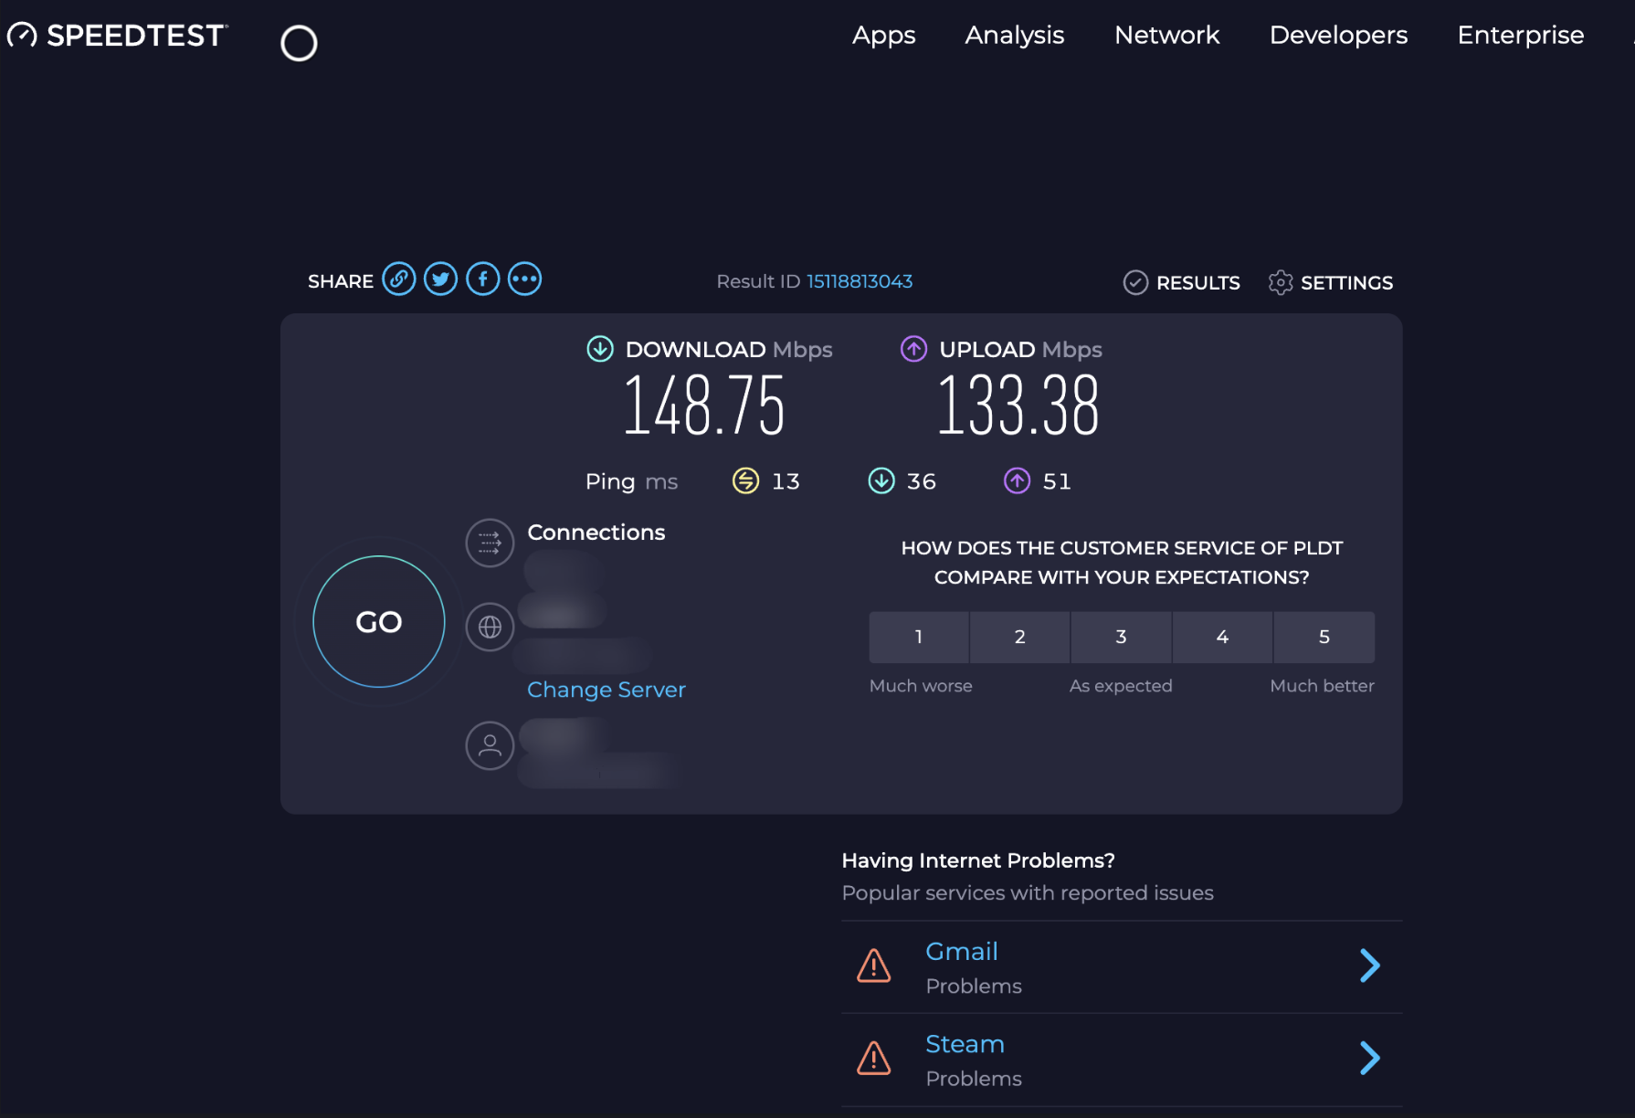Click the user profile icon
Viewport: 1635px width, 1118px height.
click(x=490, y=746)
